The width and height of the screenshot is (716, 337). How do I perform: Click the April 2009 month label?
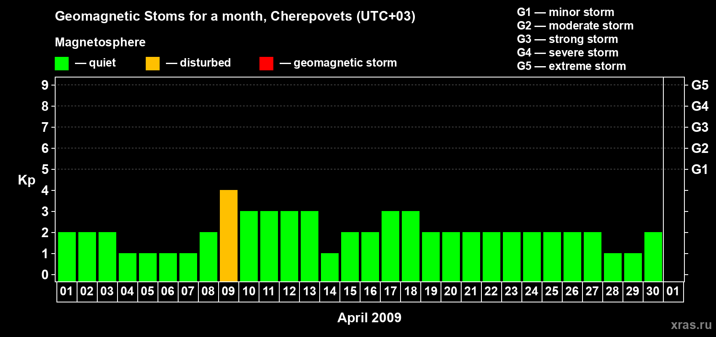[x=369, y=318]
